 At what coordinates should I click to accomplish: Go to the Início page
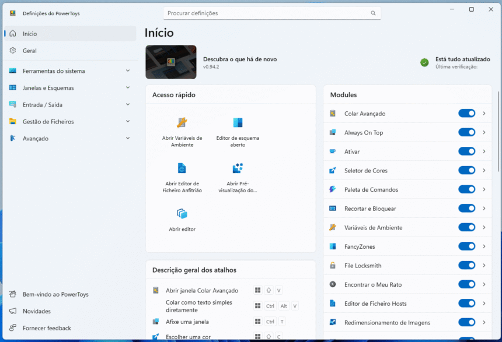[30, 34]
